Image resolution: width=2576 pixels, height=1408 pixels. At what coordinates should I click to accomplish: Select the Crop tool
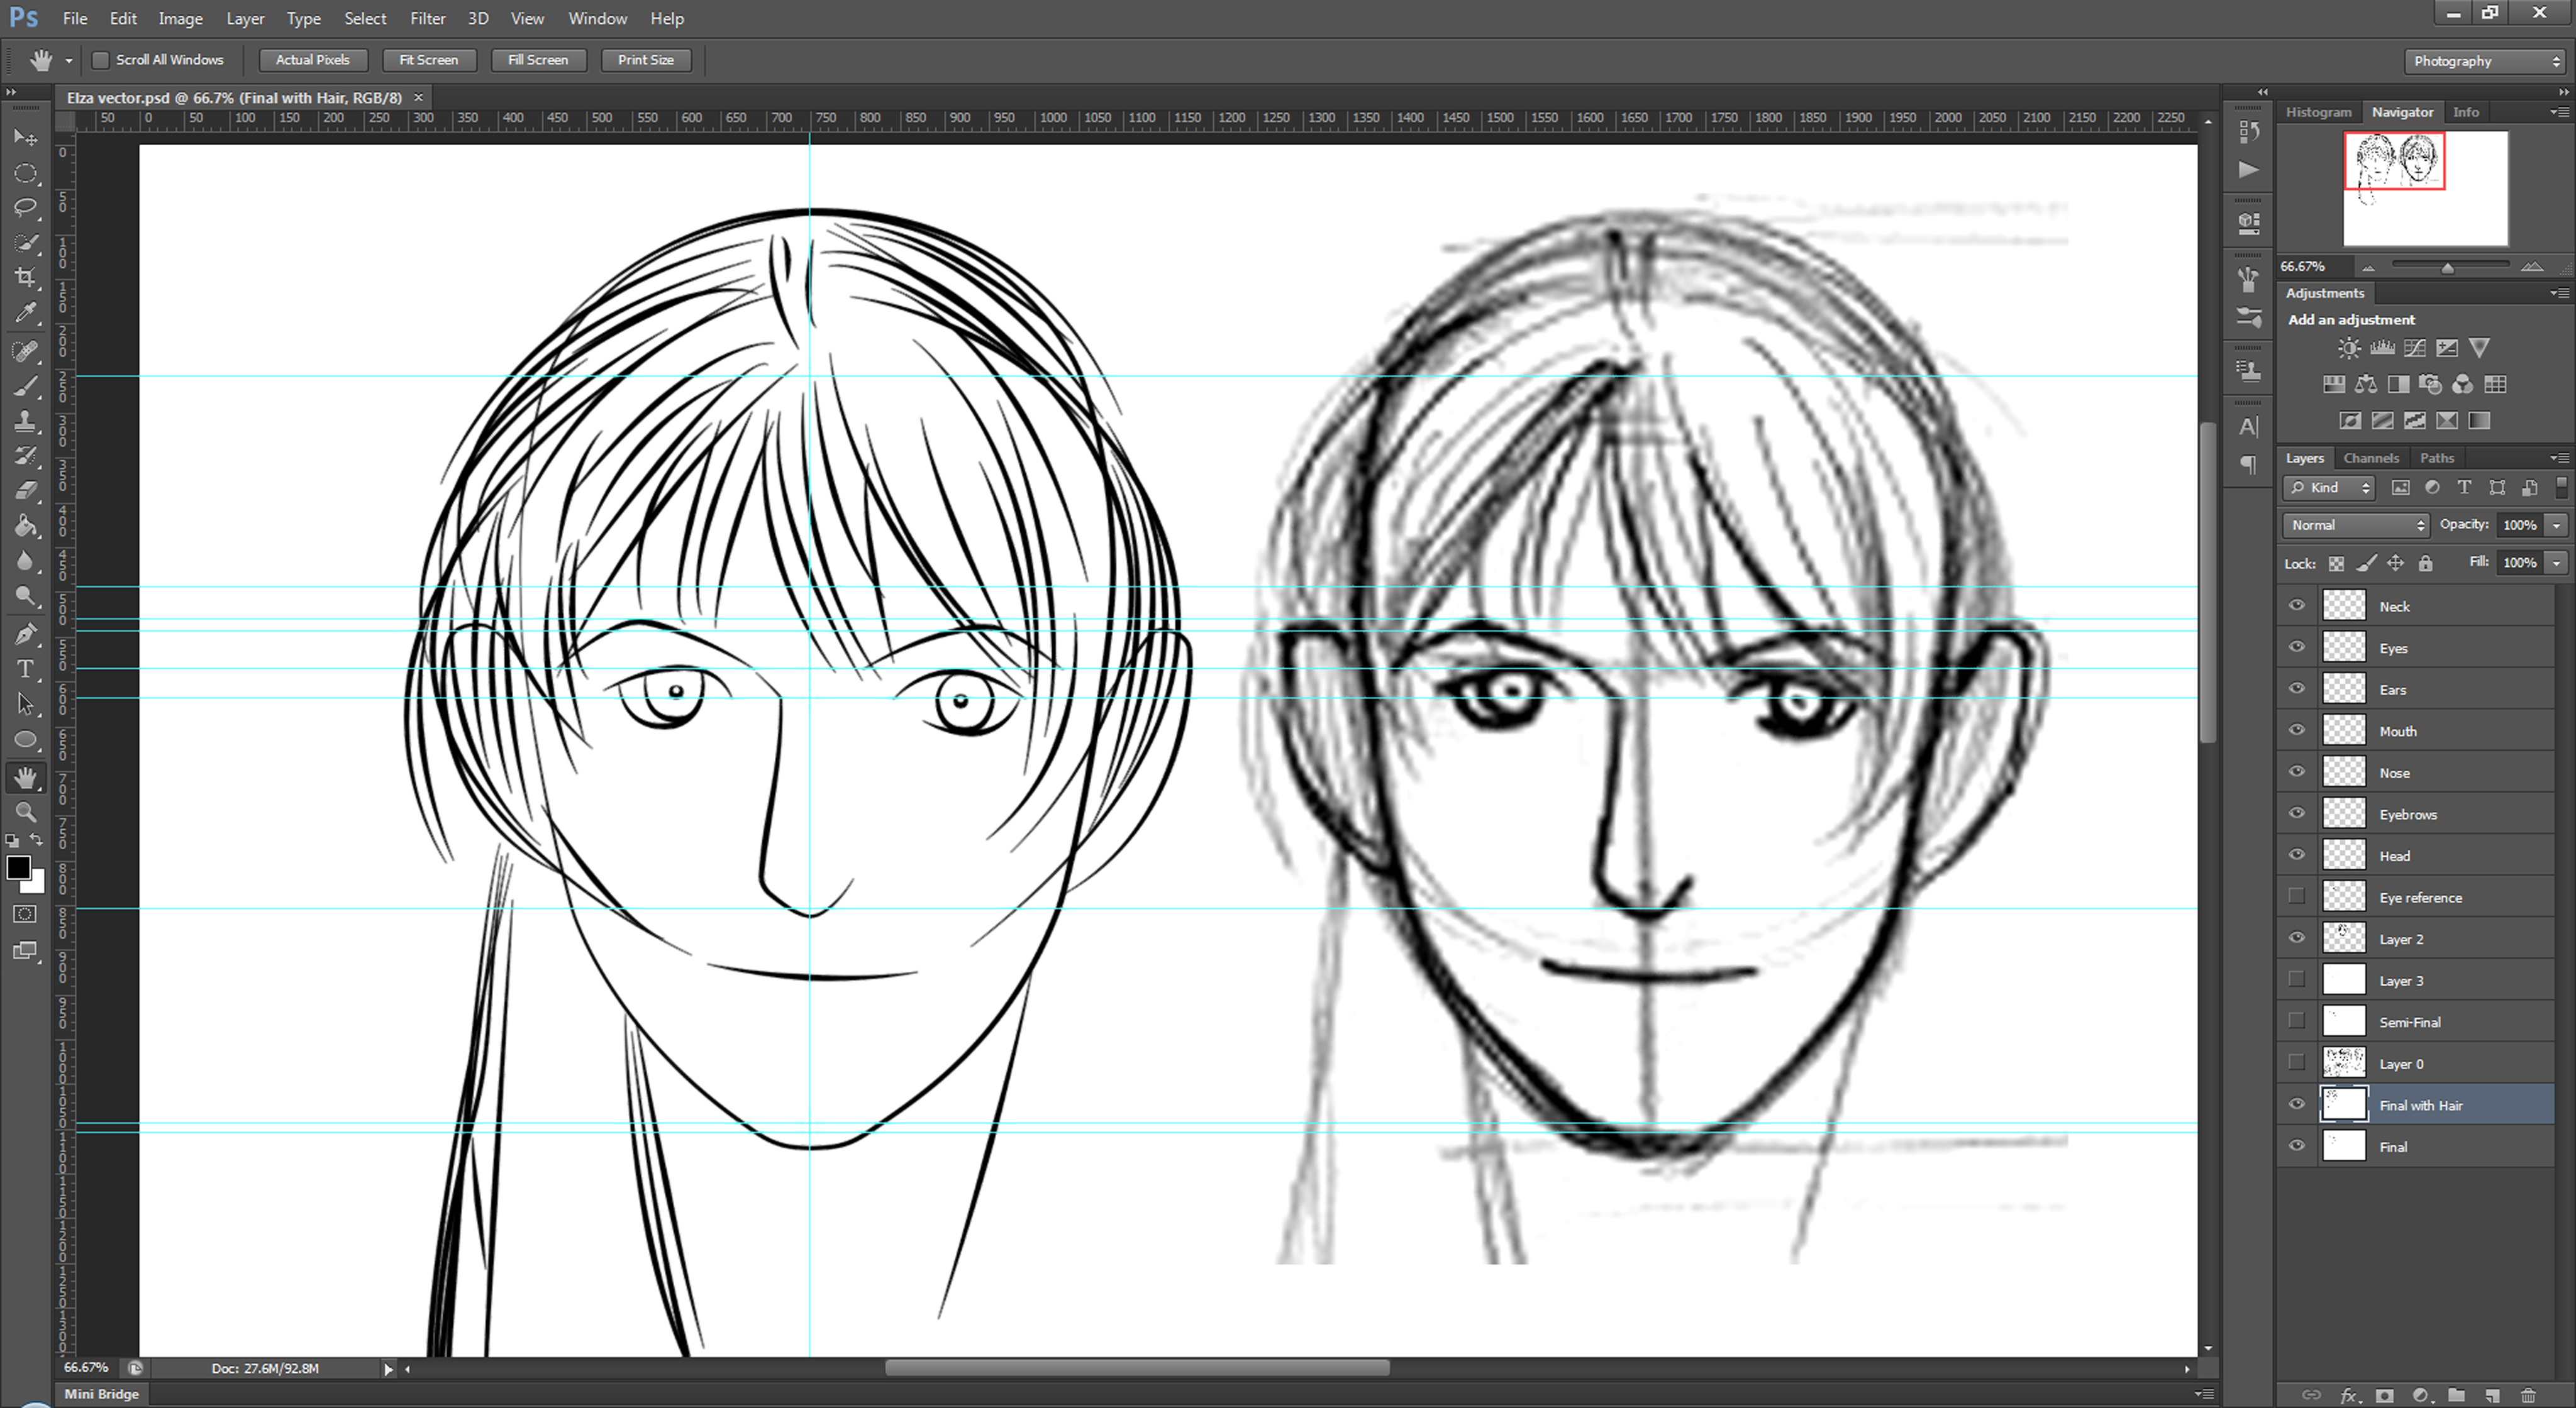pos(25,278)
